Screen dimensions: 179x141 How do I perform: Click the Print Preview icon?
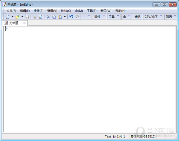40,17
